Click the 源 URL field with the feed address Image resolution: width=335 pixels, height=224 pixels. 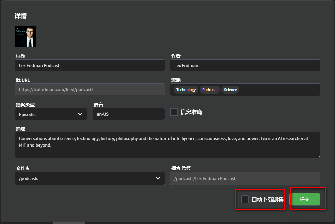pyautogui.click(x=90, y=89)
